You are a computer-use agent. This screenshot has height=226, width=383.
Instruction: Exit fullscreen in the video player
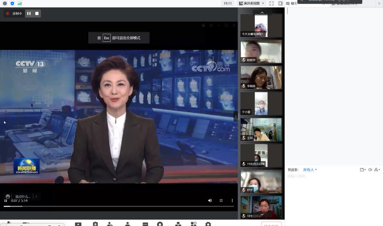(x=221, y=201)
